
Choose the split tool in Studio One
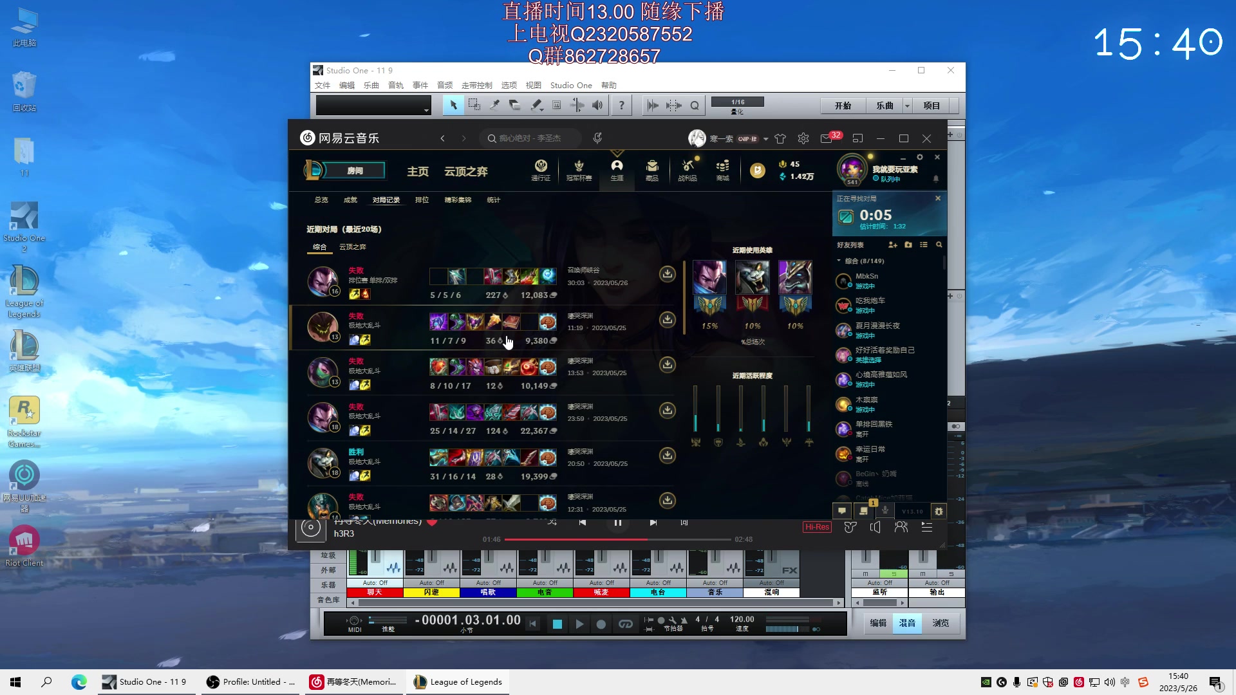494,105
